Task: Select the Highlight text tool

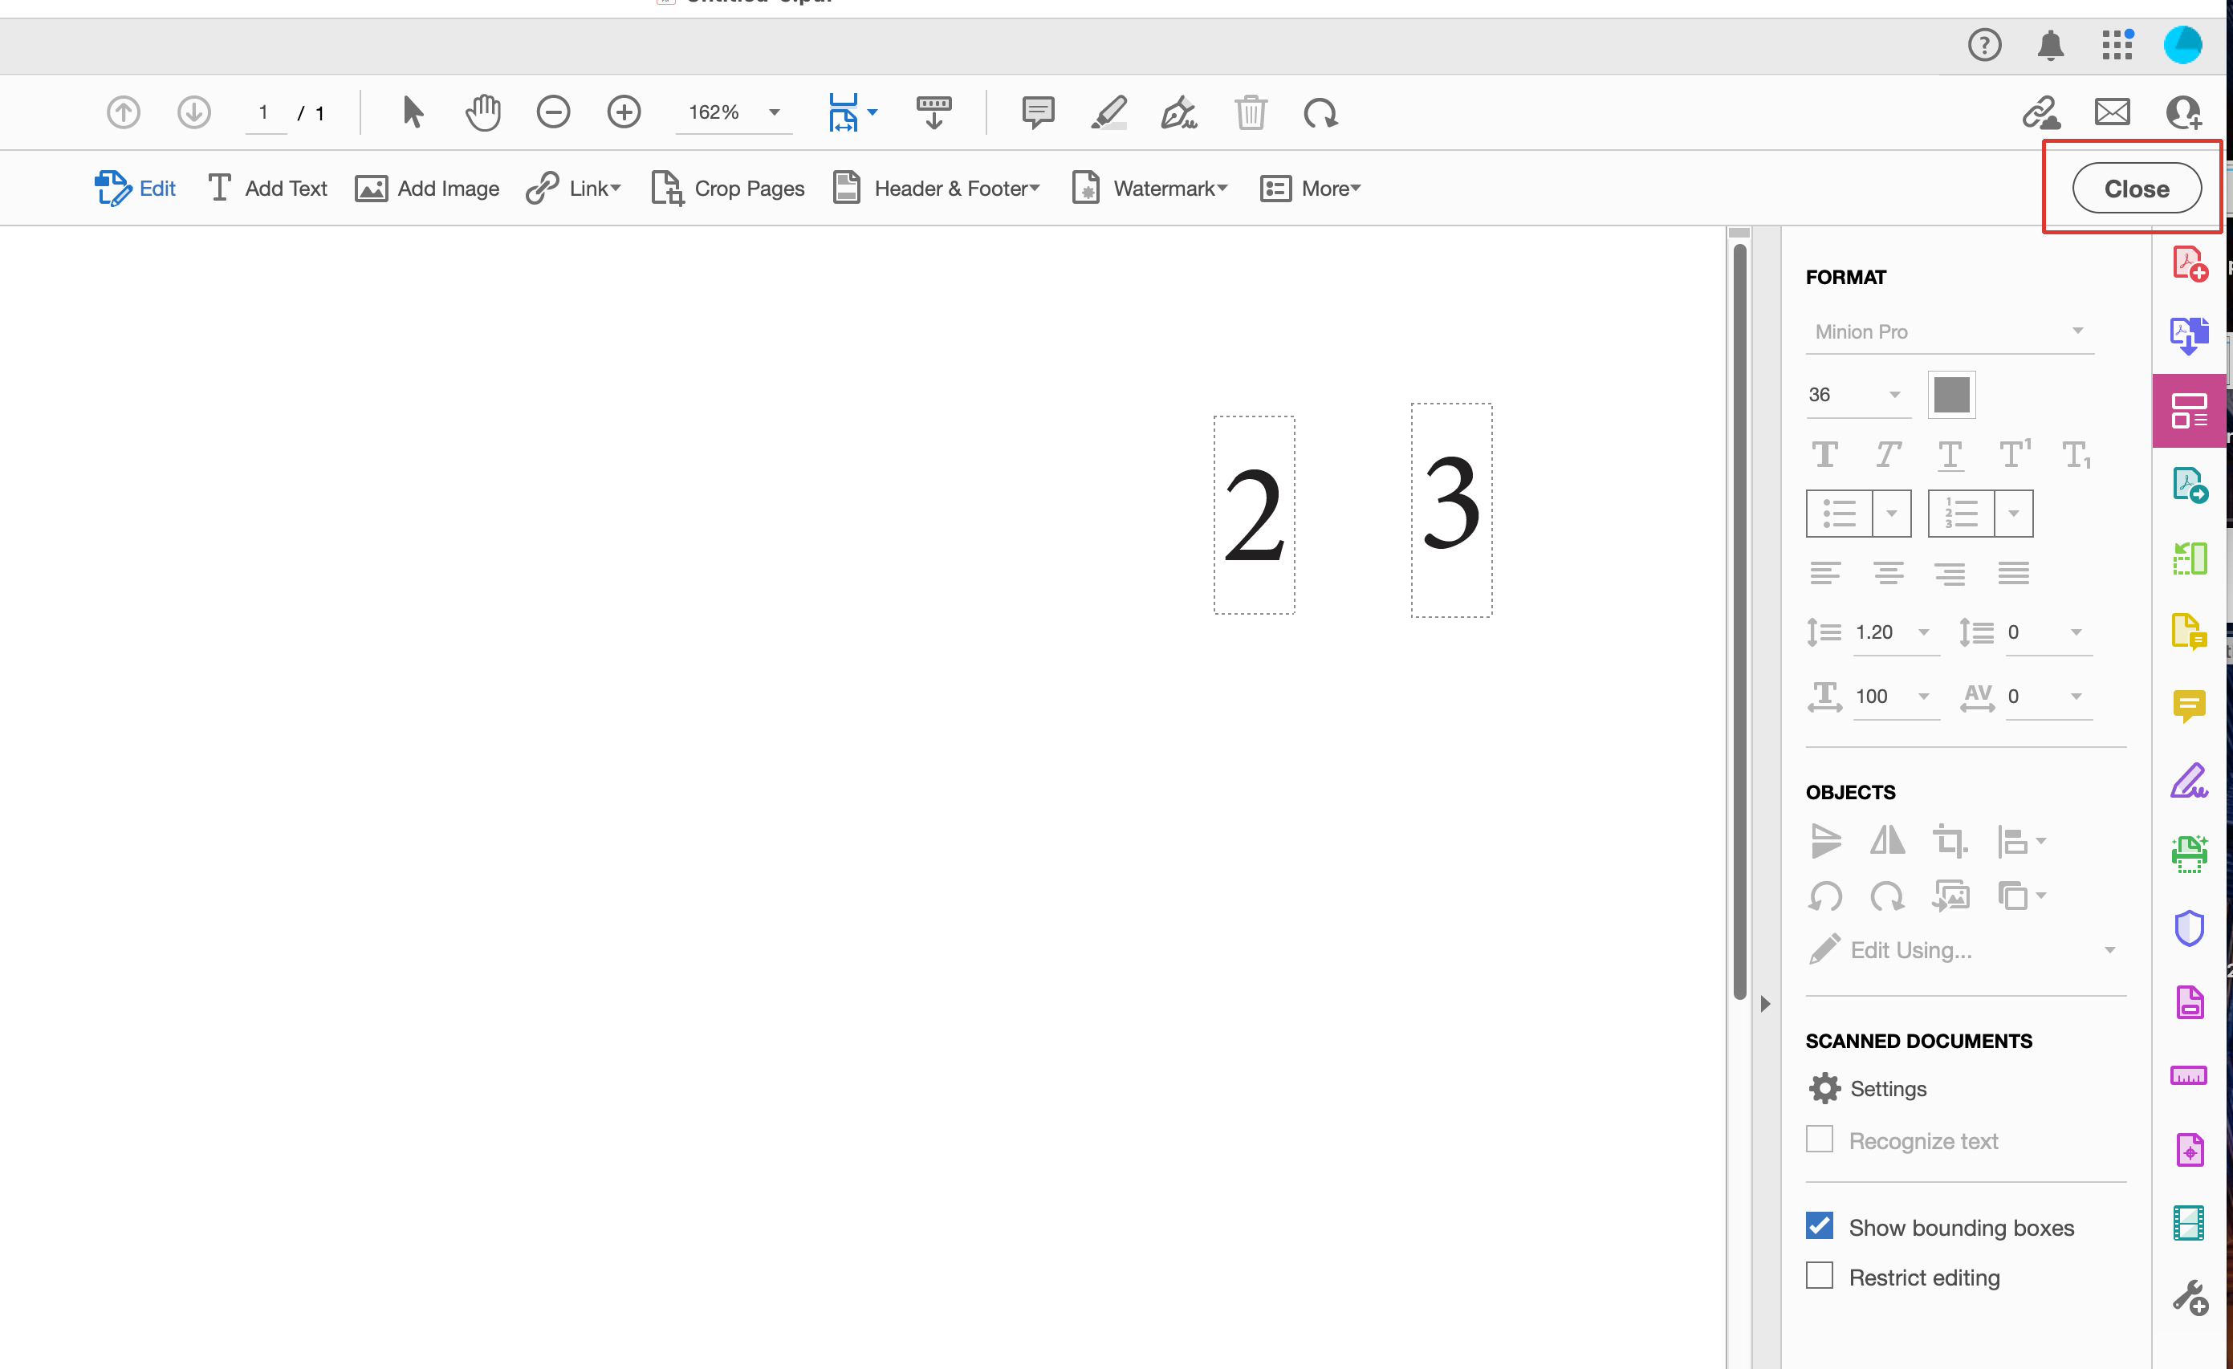Action: pyautogui.click(x=1109, y=112)
